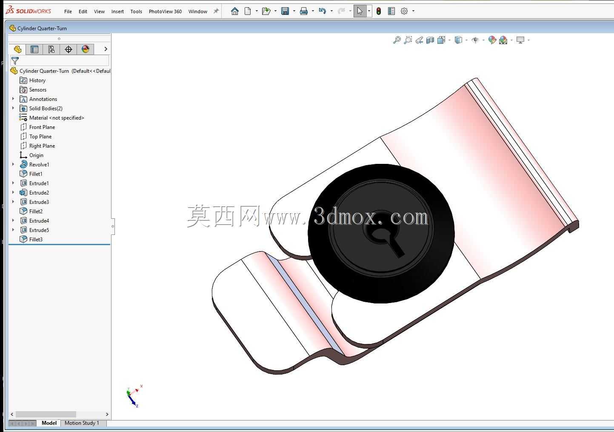Click Apply Scene icon
Image resolution: width=614 pixels, height=432 pixels.
503,40
